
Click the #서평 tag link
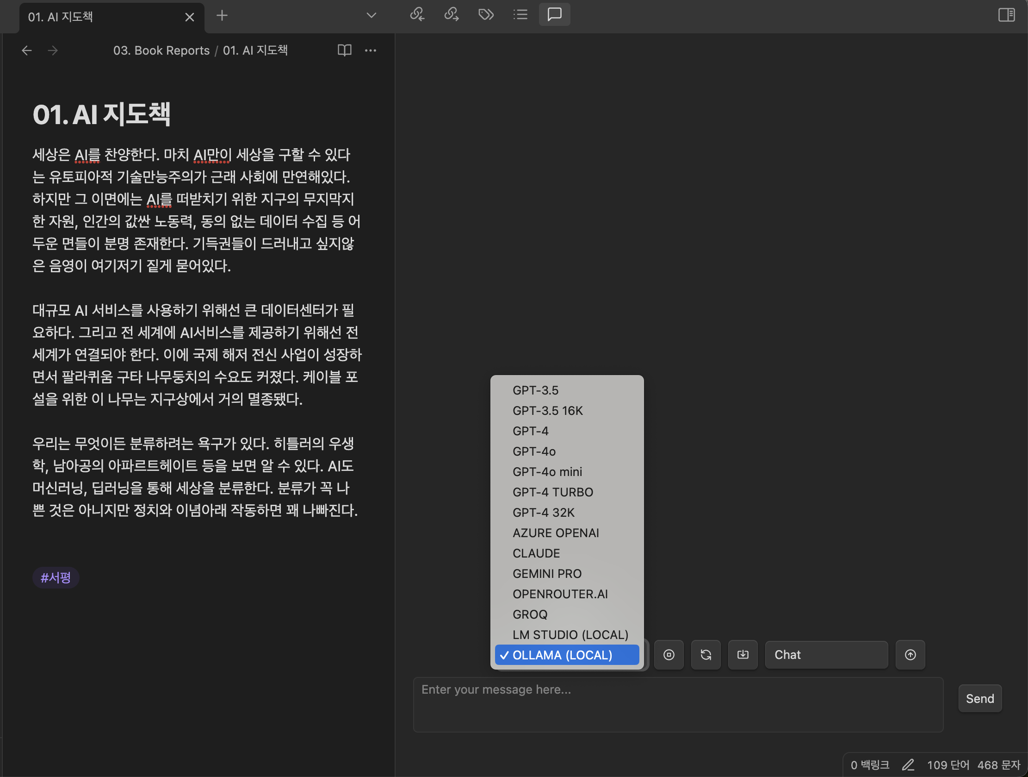click(x=56, y=578)
